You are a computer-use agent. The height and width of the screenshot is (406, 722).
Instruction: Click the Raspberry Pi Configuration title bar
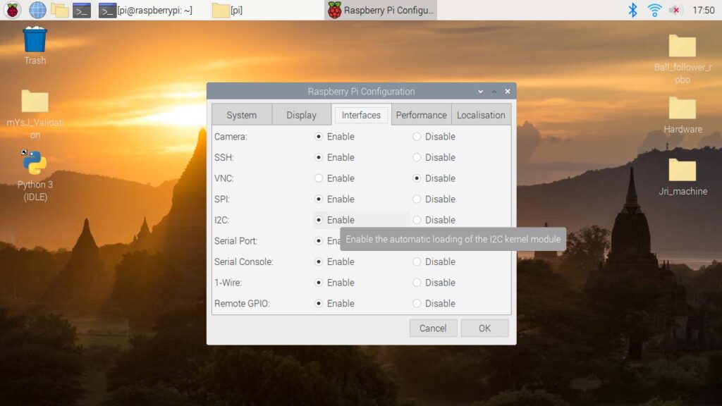361,92
